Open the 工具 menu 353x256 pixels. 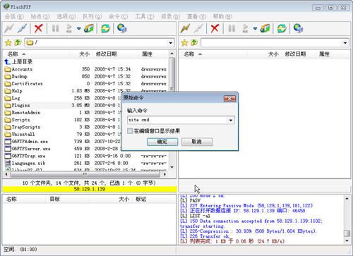tap(145, 16)
